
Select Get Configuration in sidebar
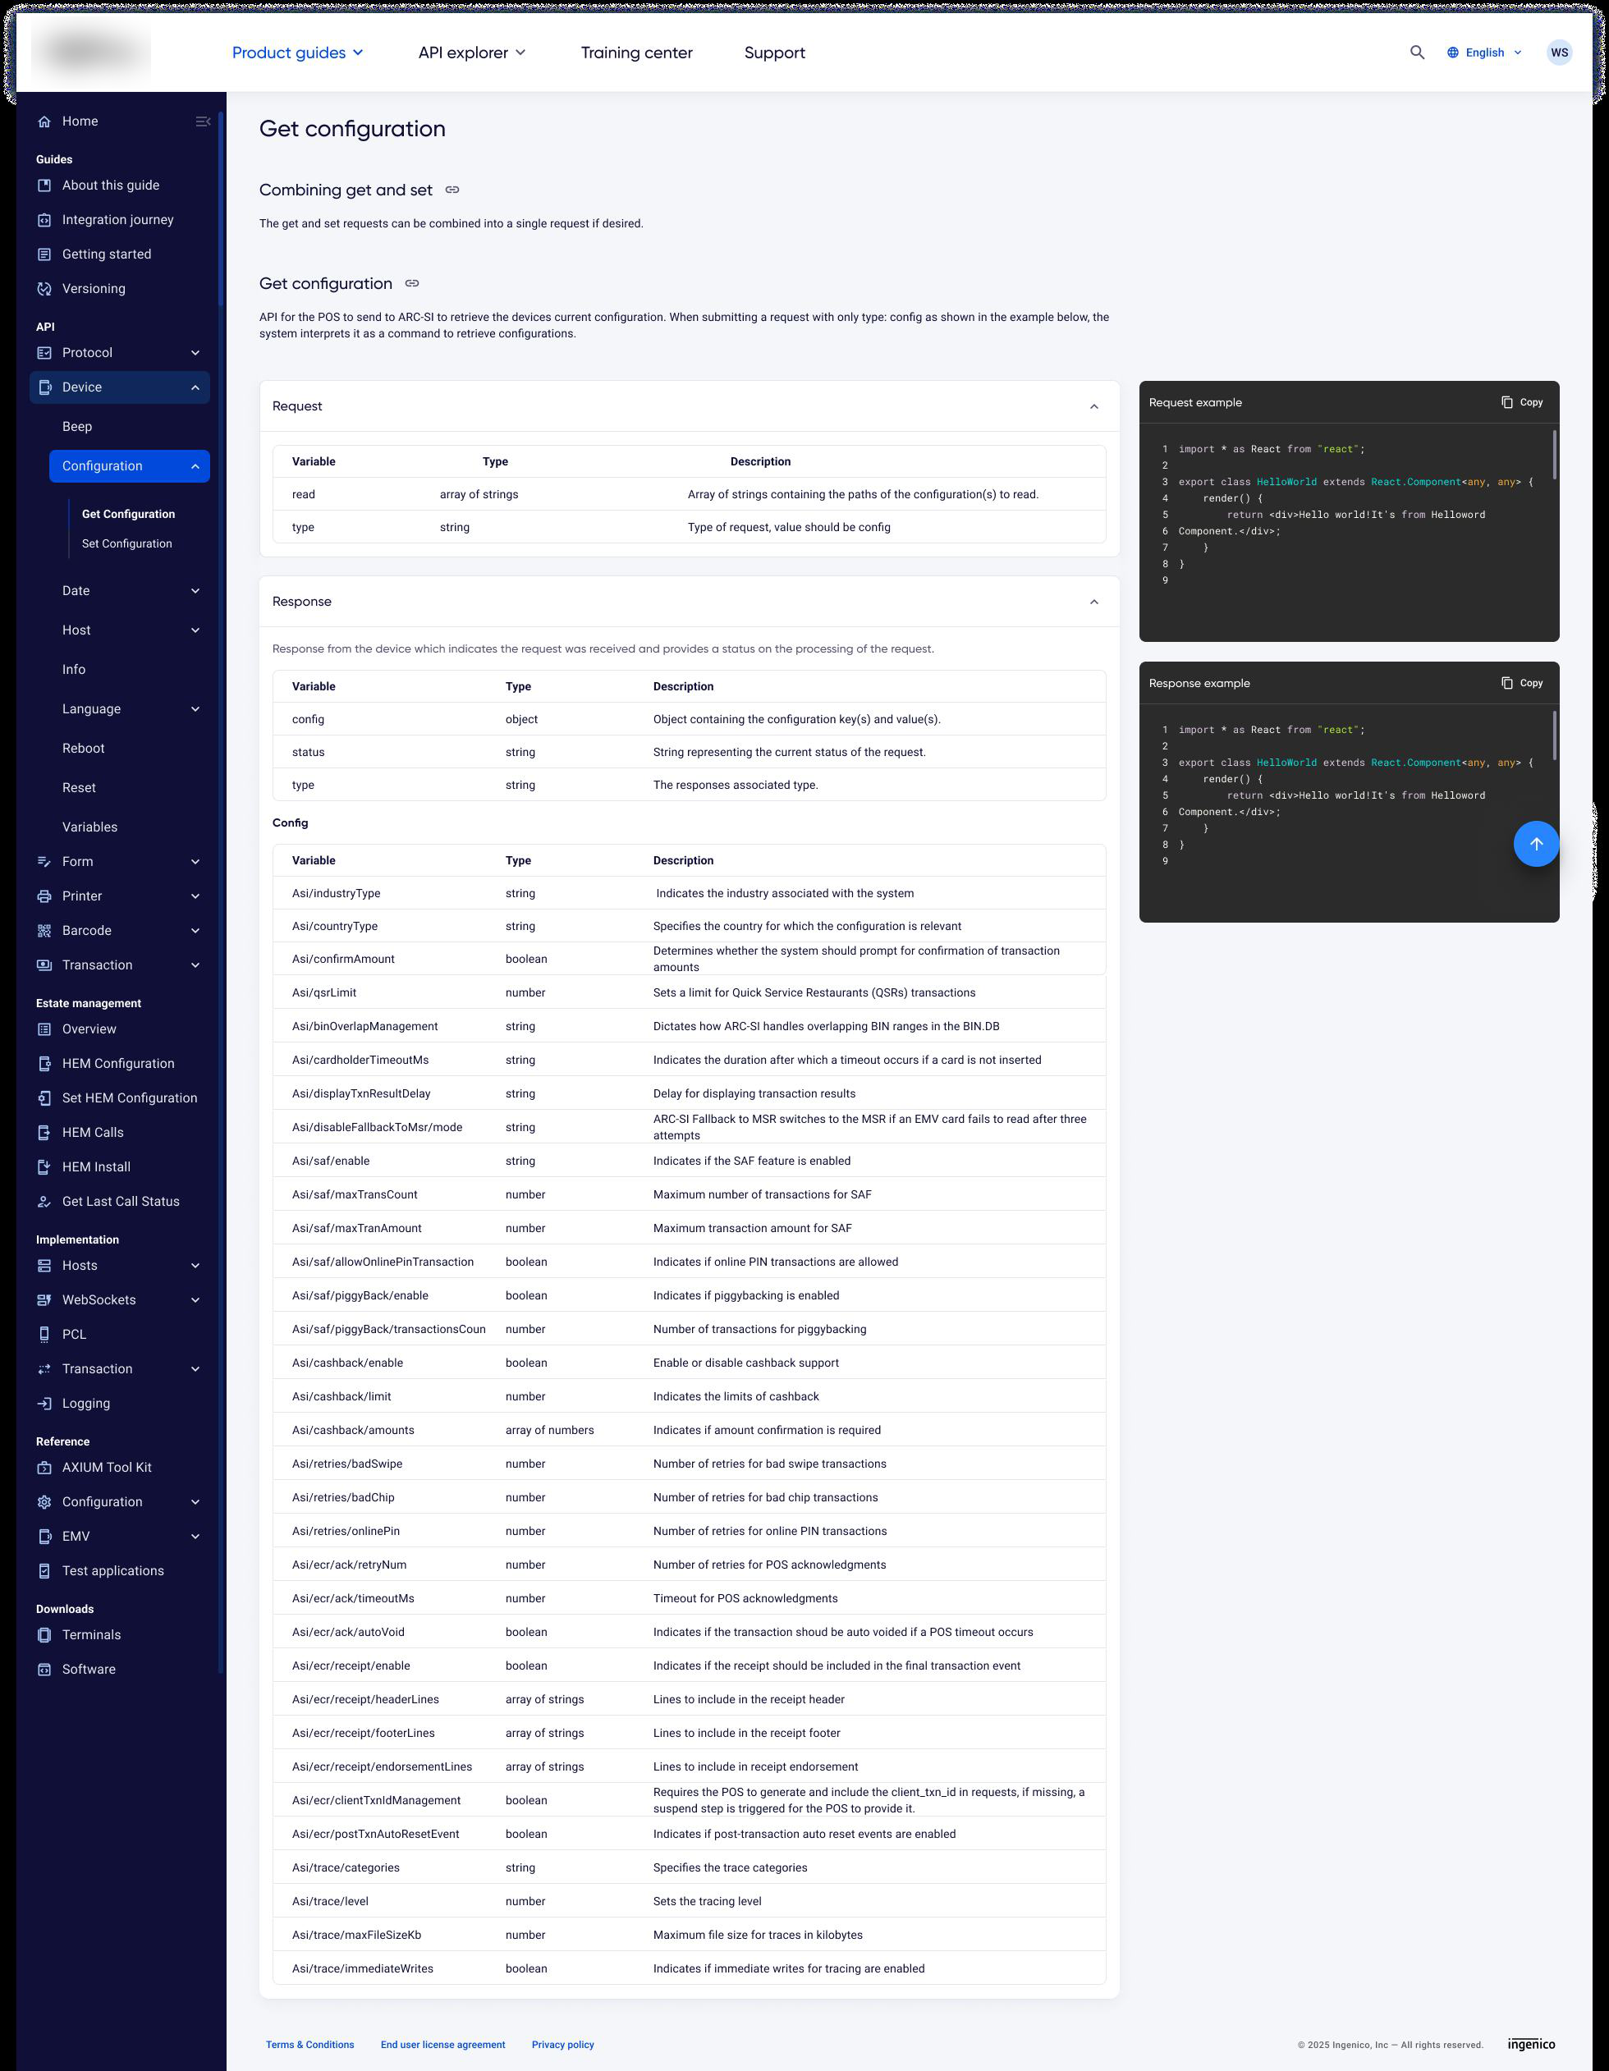point(128,514)
